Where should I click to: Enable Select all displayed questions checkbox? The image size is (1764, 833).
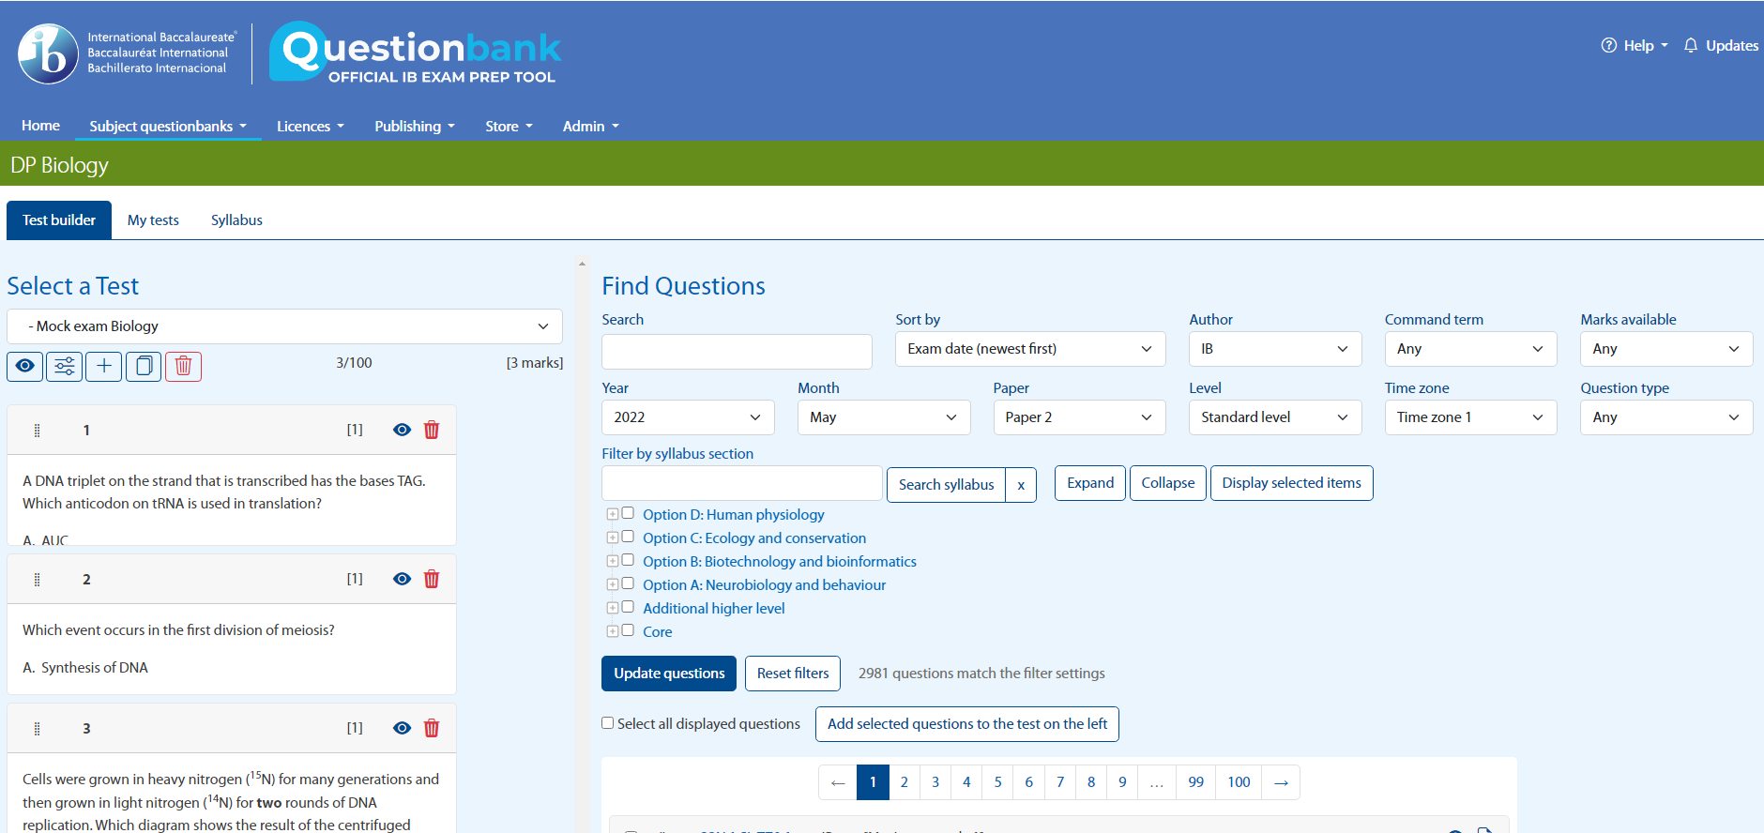pos(608,723)
